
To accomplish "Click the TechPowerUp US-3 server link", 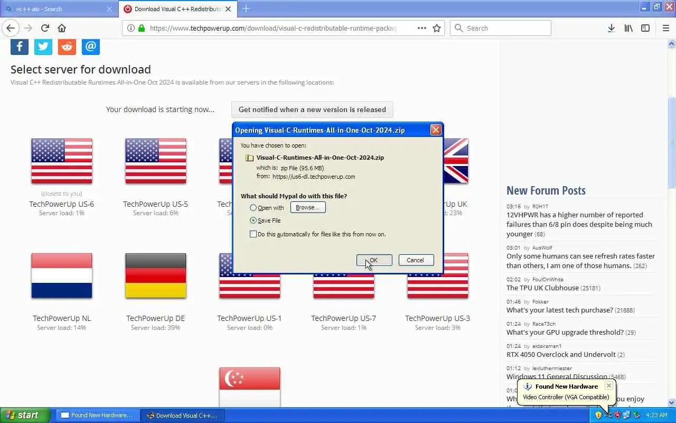I will pyautogui.click(x=437, y=318).
